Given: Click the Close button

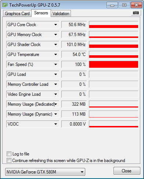Looking at the screenshot, I should [127, 171].
